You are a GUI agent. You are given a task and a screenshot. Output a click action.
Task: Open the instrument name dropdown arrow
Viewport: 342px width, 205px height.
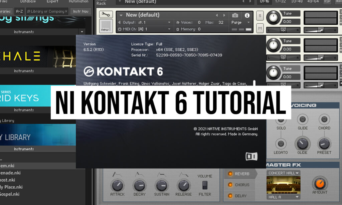pos(121,15)
